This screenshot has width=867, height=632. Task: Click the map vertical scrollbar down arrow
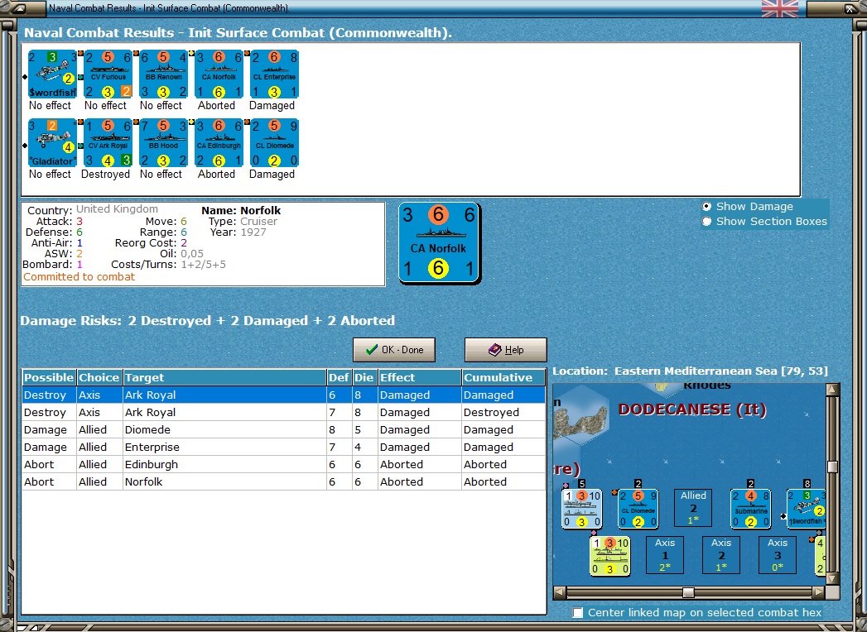pyautogui.click(x=833, y=578)
